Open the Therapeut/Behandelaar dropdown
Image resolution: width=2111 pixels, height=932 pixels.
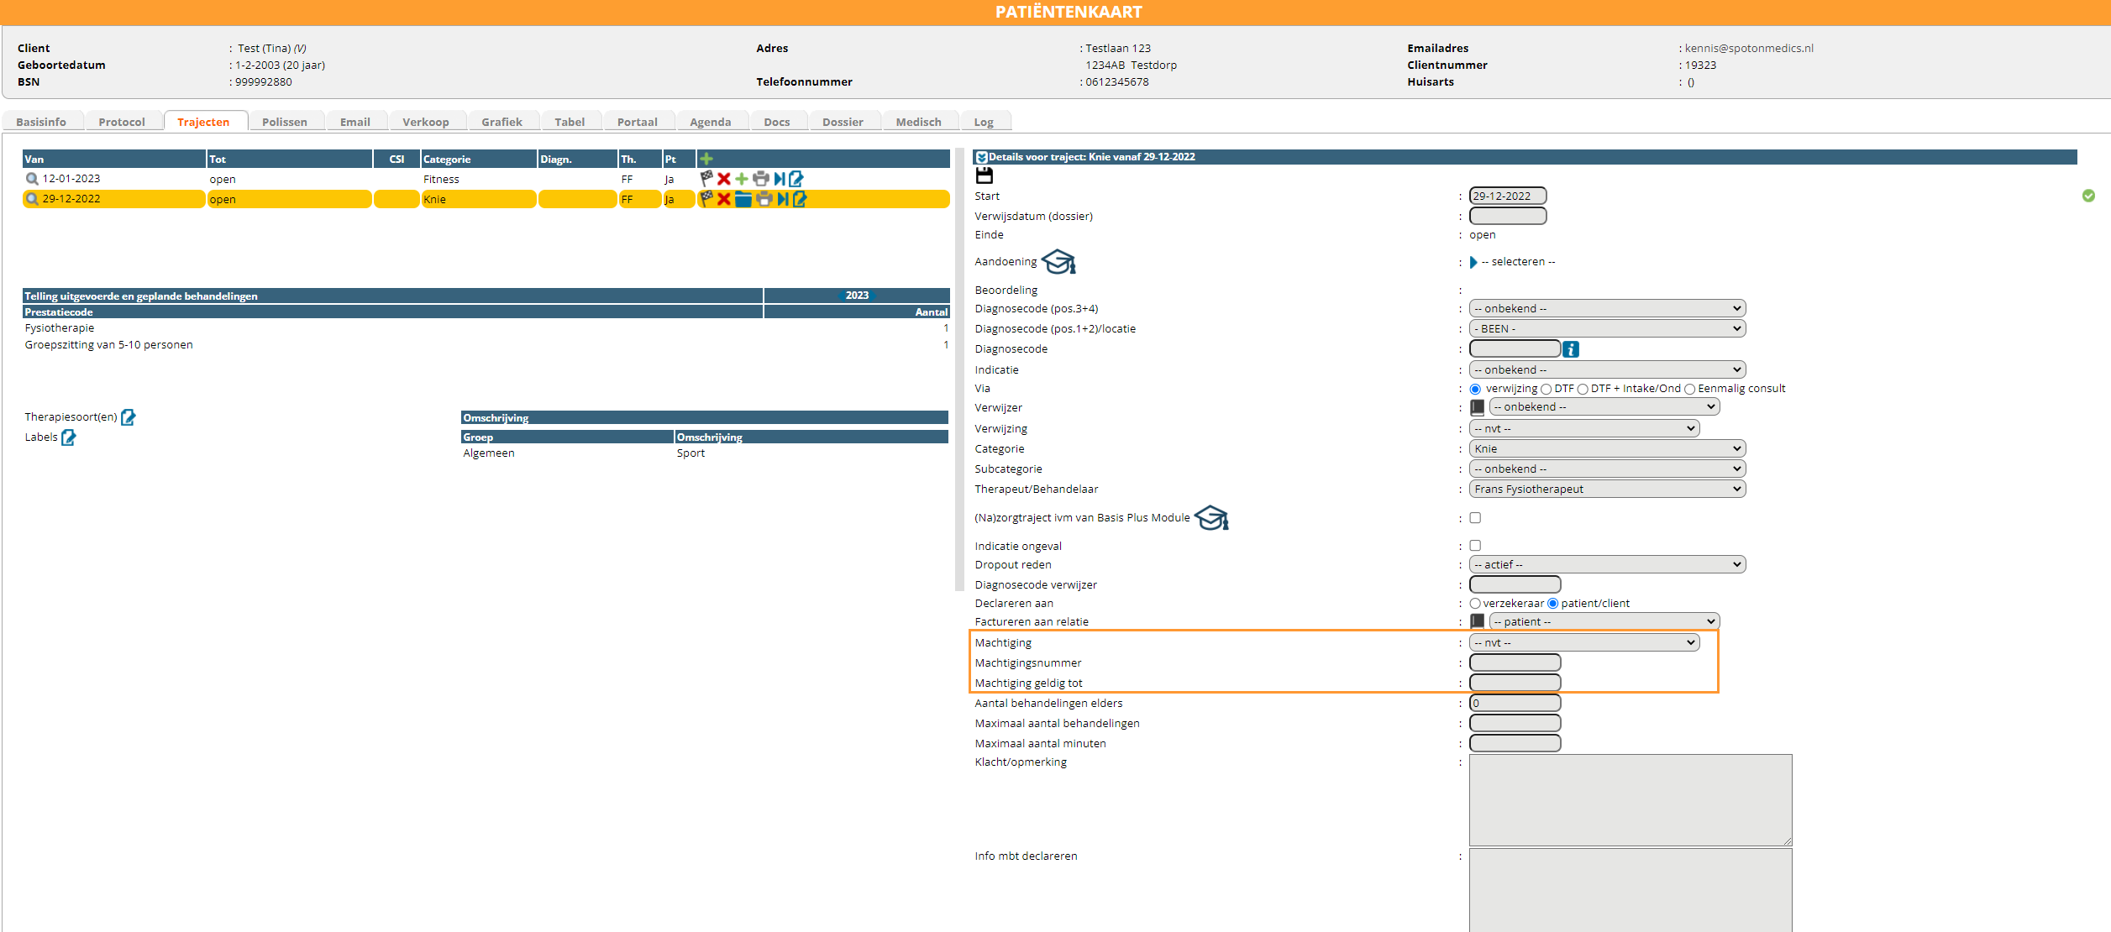pyautogui.click(x=1606, y=490)
